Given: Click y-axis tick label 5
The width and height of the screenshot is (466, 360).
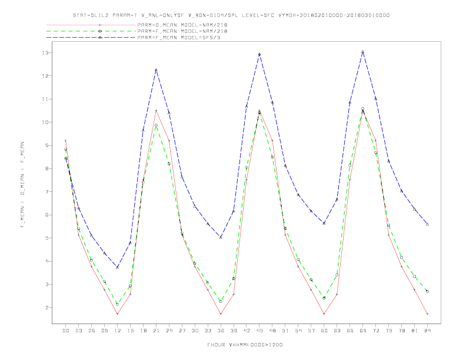Looking at the screenshot, I should click(x=47, y=238).
